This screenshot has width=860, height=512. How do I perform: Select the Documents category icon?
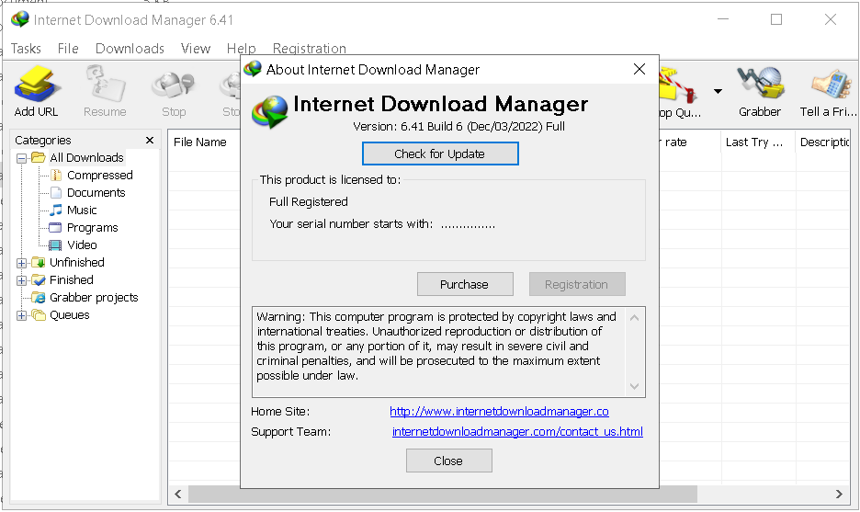56,193
